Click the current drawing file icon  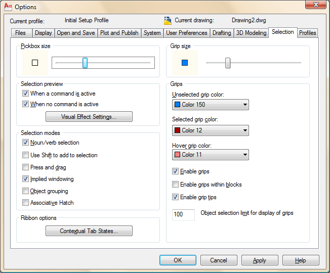pyautogui.click(x=168, y=21)
